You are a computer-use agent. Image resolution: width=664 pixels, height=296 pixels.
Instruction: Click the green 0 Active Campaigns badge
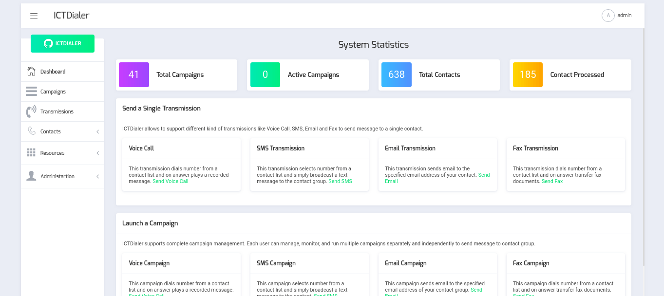click(x=265, y=74)
